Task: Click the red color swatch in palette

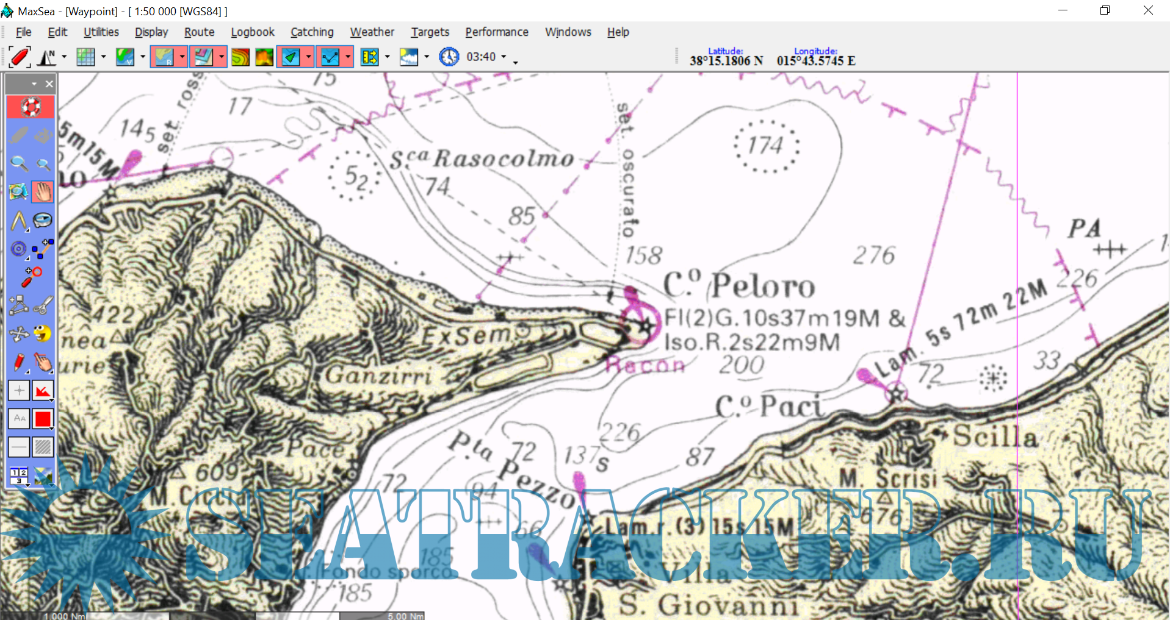Action: tap(43, 419)
